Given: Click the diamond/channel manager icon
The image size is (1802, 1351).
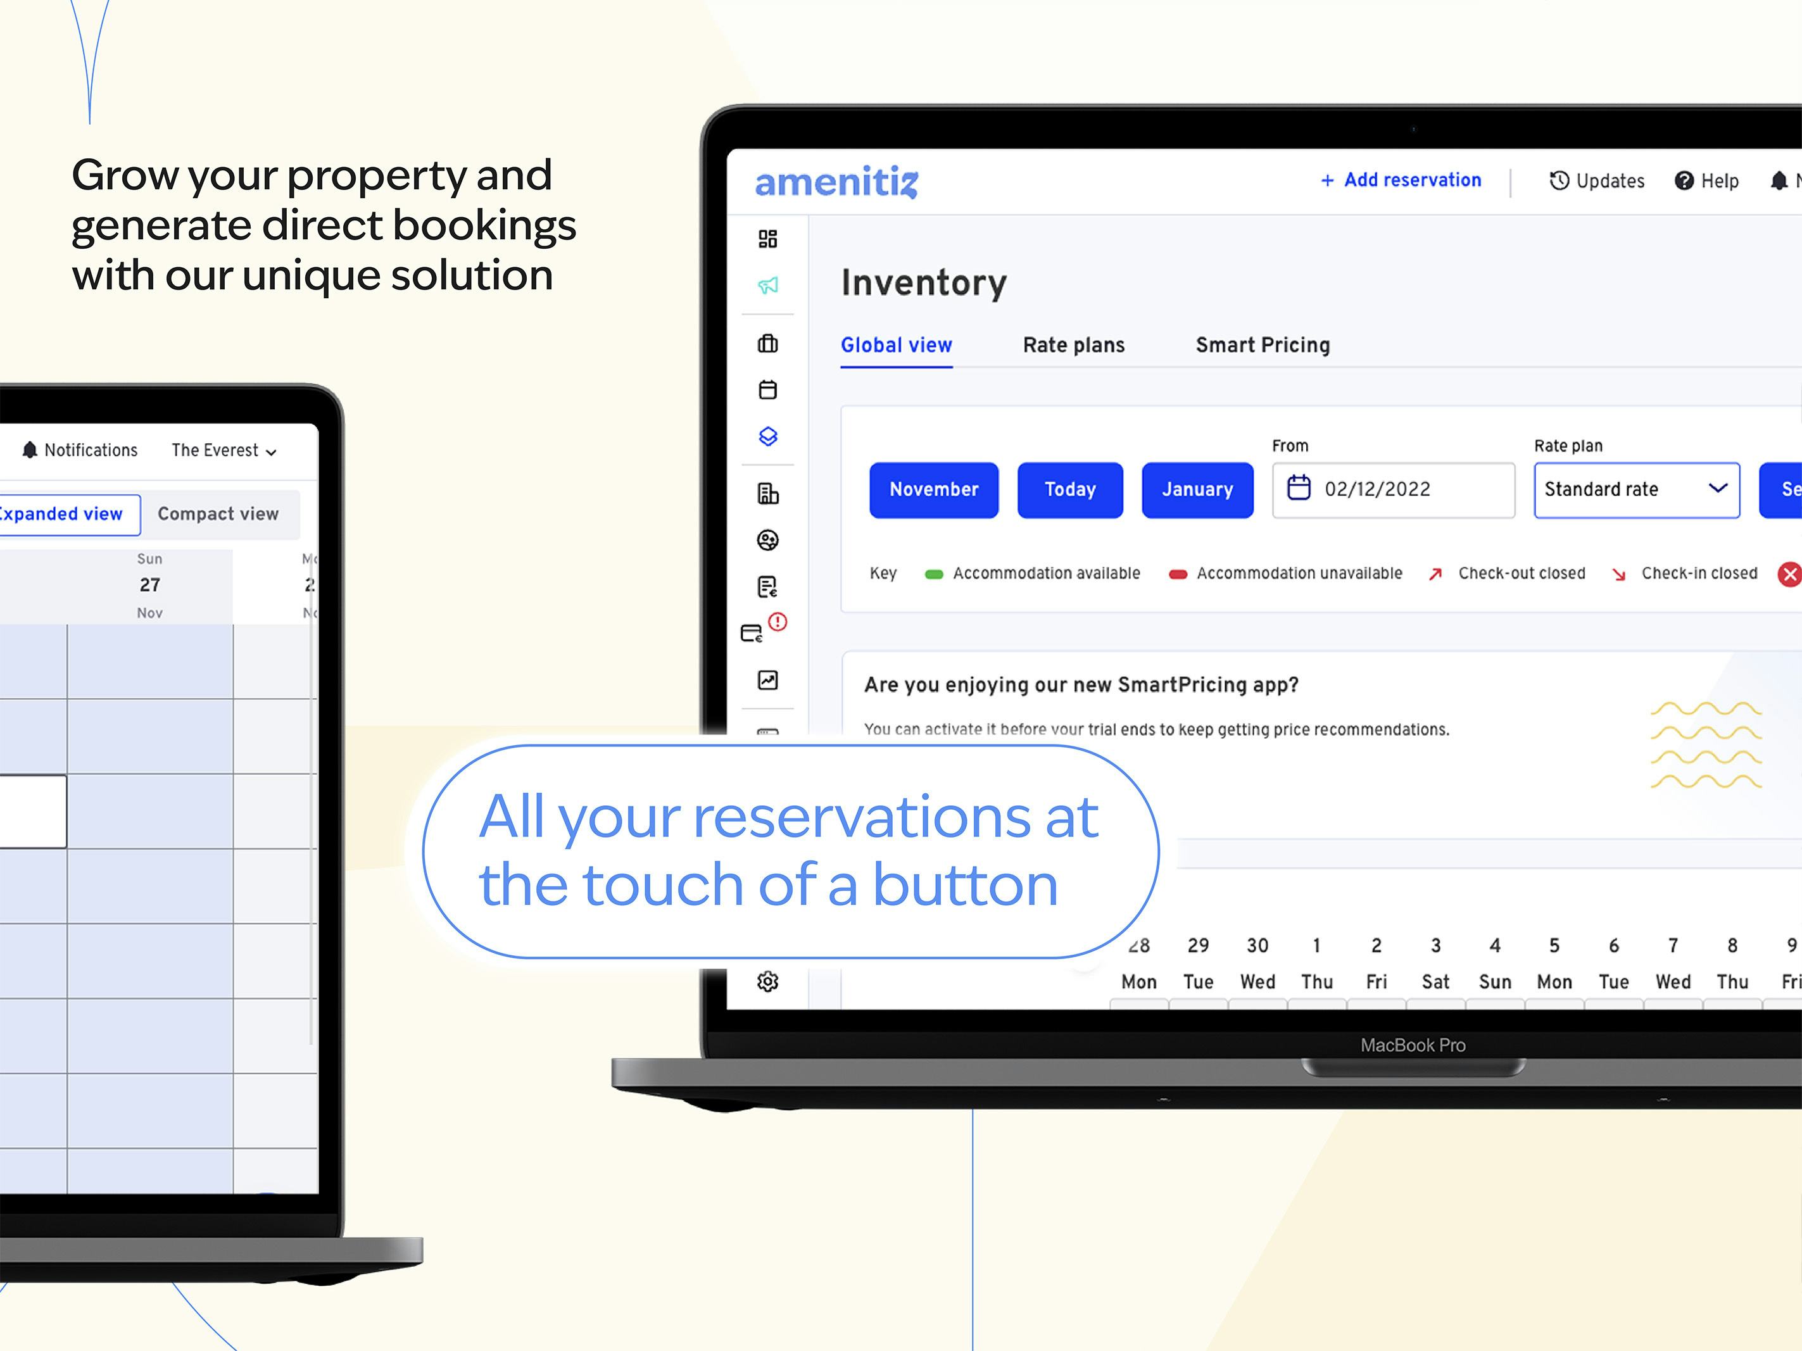Looking at the screenshot, I should click(x=766, y=436).
